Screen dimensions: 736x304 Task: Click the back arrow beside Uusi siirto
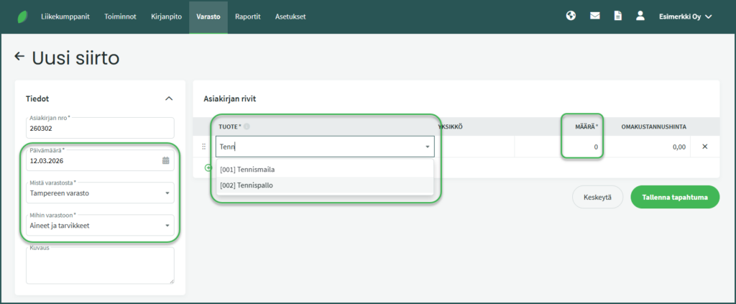pyautogui.click(x=19, y=57)
